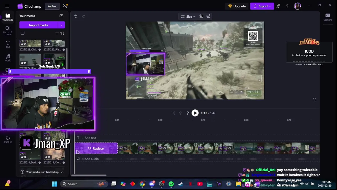Mute the fourth timeline clip audio
337x190 pixels.
pyautogui.click(x=230, y=148)
